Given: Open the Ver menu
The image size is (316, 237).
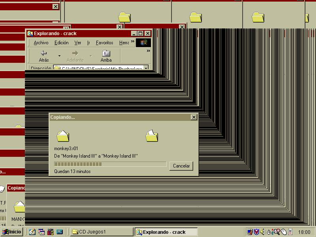Looking at the screenshot, I should click(78, 43).
